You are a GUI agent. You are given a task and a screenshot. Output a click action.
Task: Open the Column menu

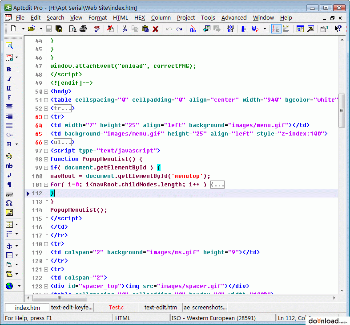pyautogui.click(x=161, y=18)
